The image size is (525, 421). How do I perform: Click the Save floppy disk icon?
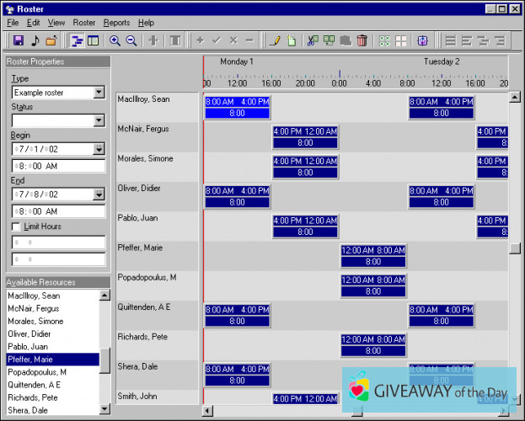[x=18, y=40]
